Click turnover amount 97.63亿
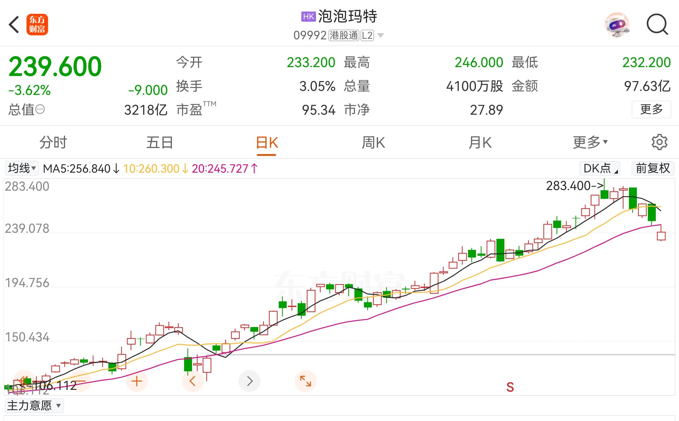Image resolution: width=679 pixels, height=421 pixels. coord(647,86)
